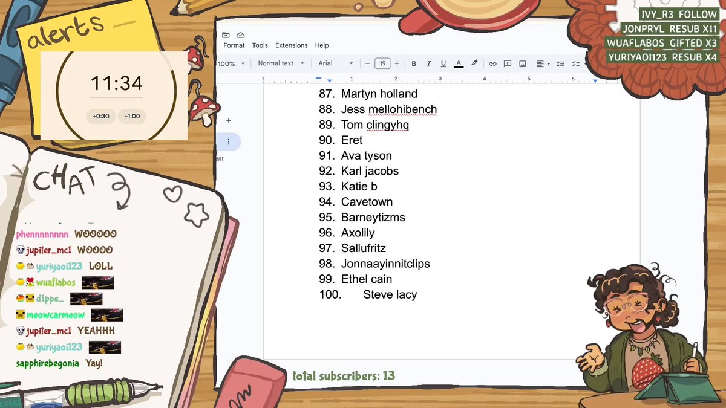The width and height of the screenshot is (726, 408).
Task: Click the right margin marker on ruler
Action: point(595,80)
